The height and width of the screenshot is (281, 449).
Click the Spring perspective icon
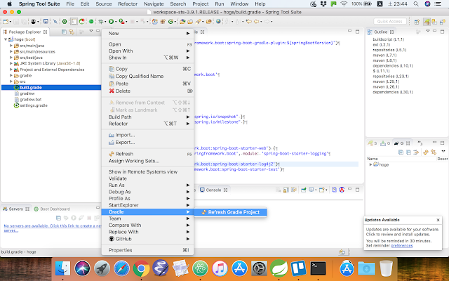click(x=427, y=22)
